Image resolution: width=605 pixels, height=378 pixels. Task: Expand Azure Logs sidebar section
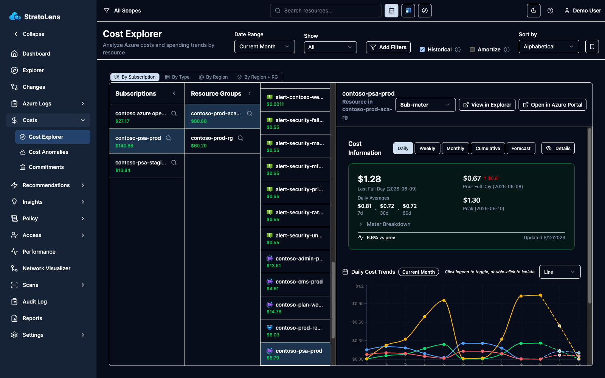pyautogui.click(x=48, y=104)
